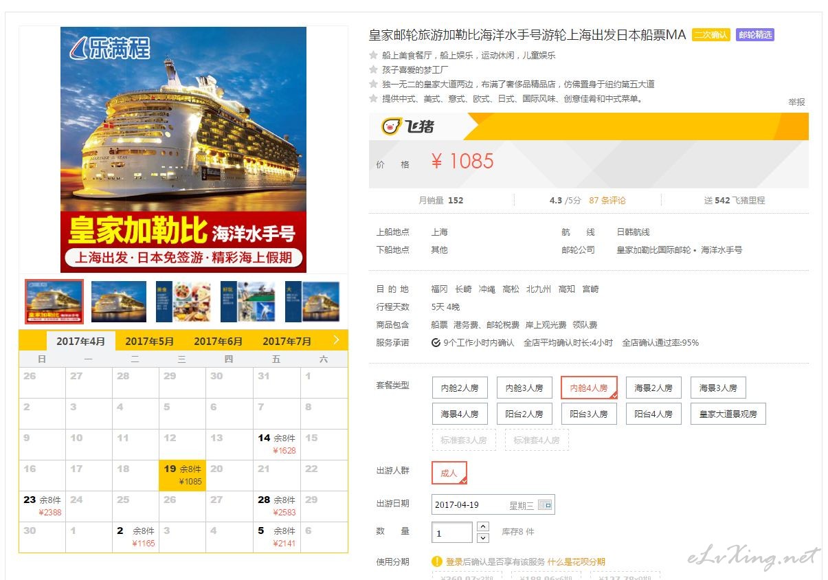Image resolution: width=828 pixels, height=580 pixels.
Task: Click the 二次确认 yellow tag
Action: (710, 34)
